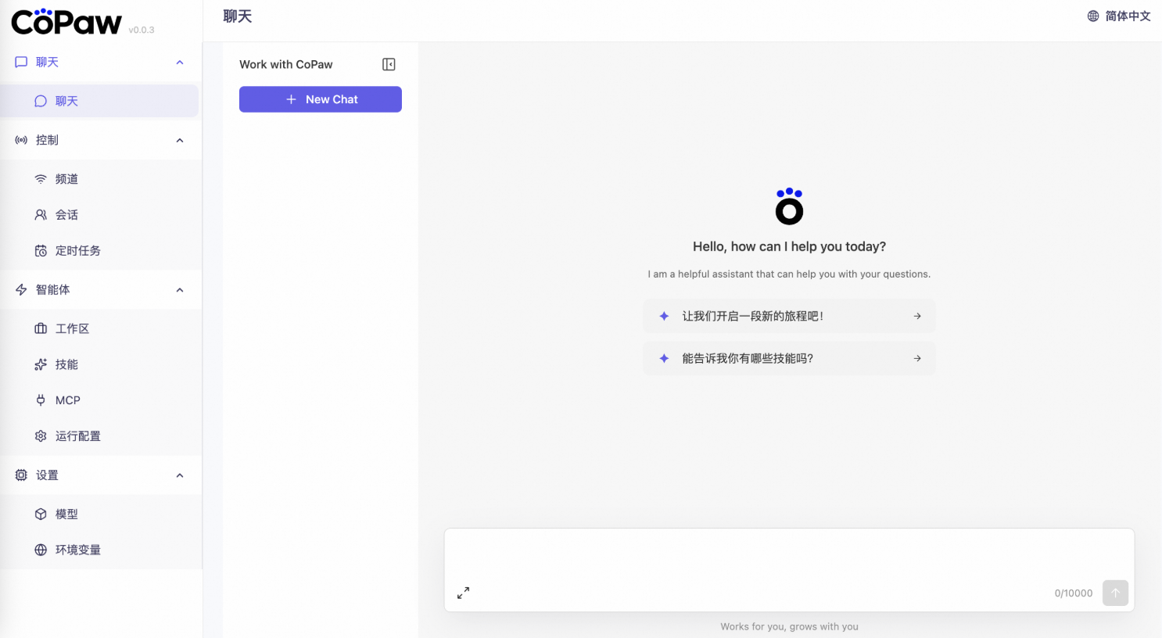Screen dimensions: 1162x638
Task: Collapse the chat list sidebar panel icon
Action: tap(389, 64)
